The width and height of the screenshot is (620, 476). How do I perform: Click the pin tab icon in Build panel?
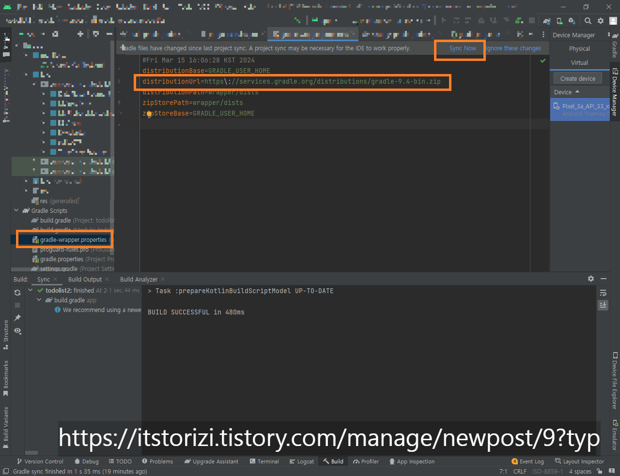17,318
